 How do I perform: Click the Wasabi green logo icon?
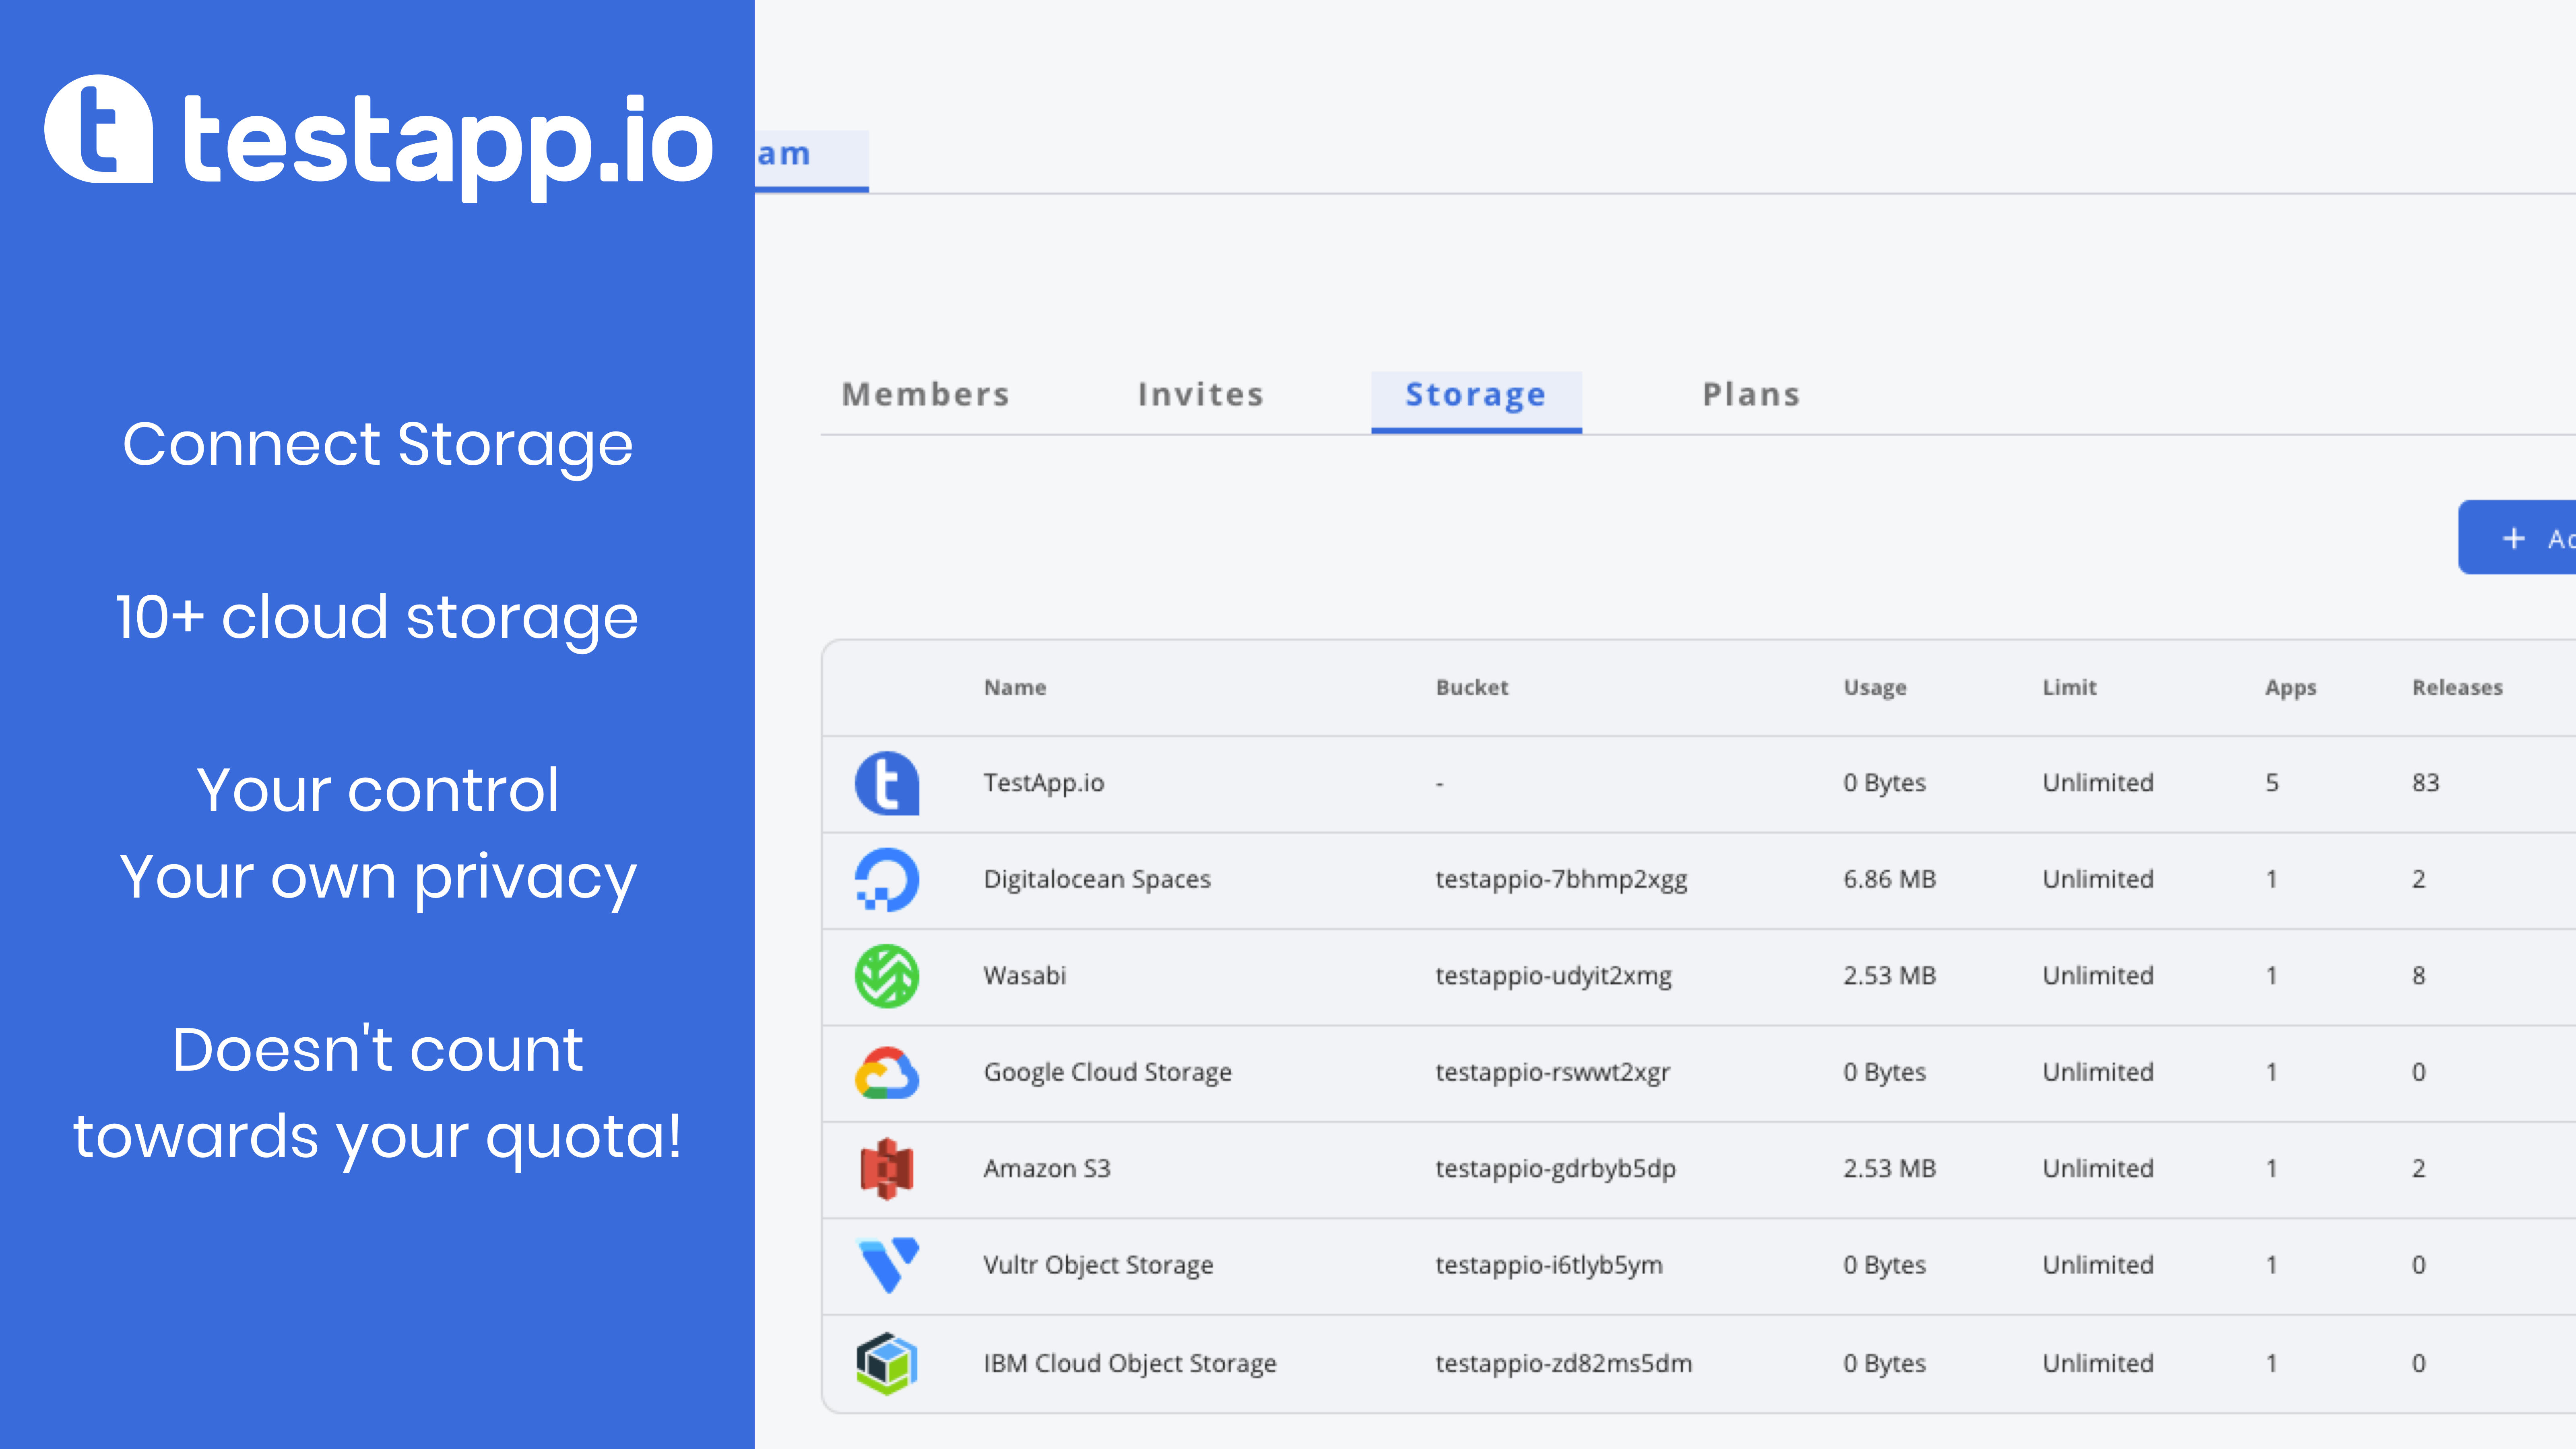tap(887, 976)
